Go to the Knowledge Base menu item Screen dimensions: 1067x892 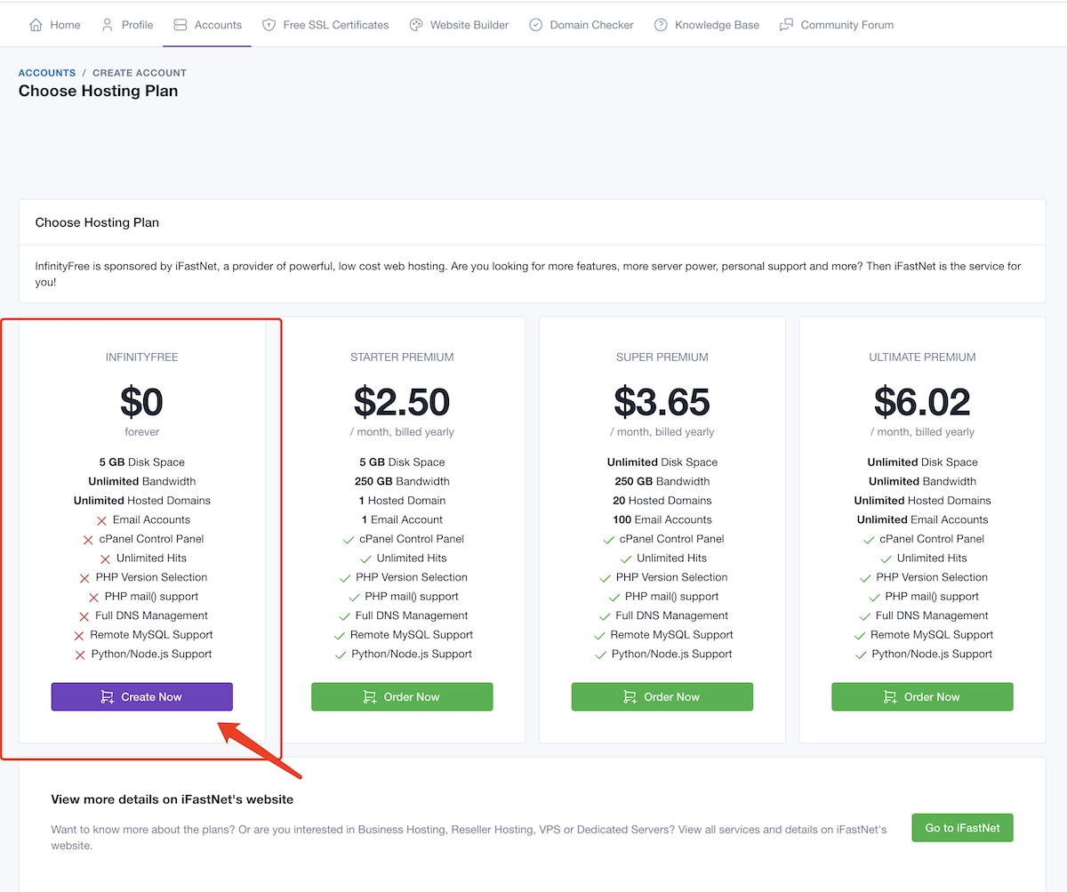[x=717, y=25]
